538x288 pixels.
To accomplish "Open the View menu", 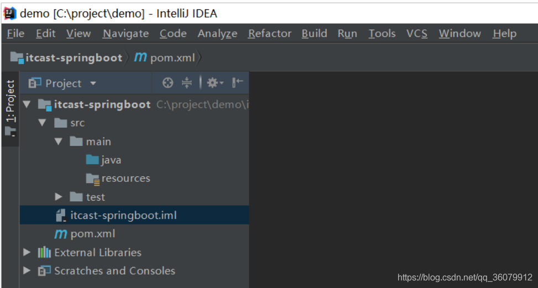I will [79, 33].
